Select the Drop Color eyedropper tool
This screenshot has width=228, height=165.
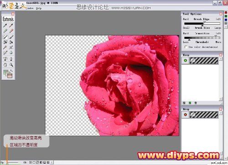point(11,26)
